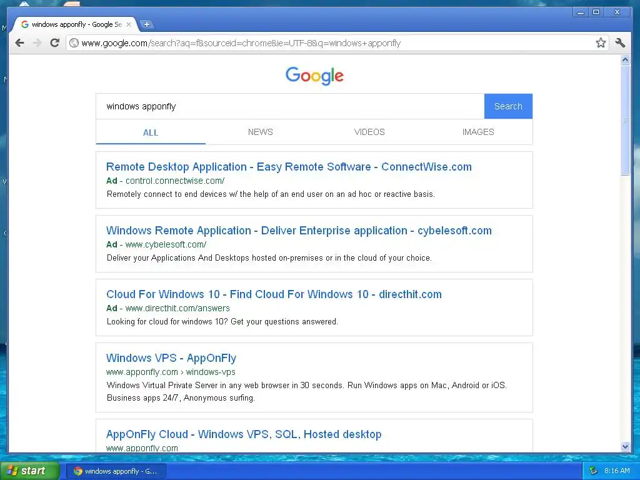Click the www.directhit.com/answers URL text
The width and height of the screenshot is (640, 480).
(177, 308)
